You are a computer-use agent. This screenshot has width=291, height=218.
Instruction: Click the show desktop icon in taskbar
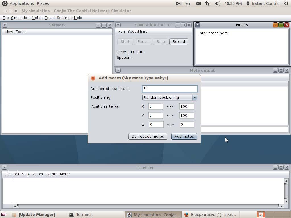point(3,215)
